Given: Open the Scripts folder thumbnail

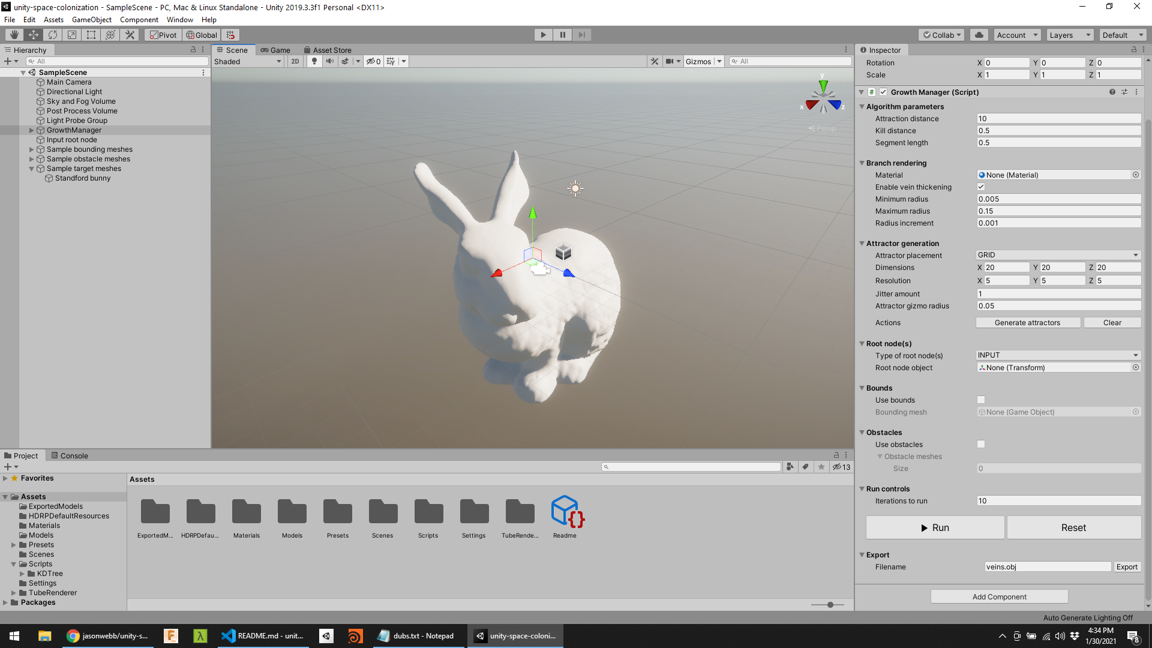Looking at the screenshot, I should click(428, 517).
